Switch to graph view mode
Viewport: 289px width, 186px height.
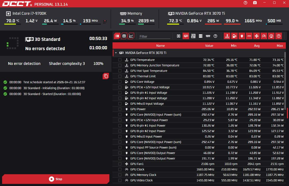pos(131,36)
